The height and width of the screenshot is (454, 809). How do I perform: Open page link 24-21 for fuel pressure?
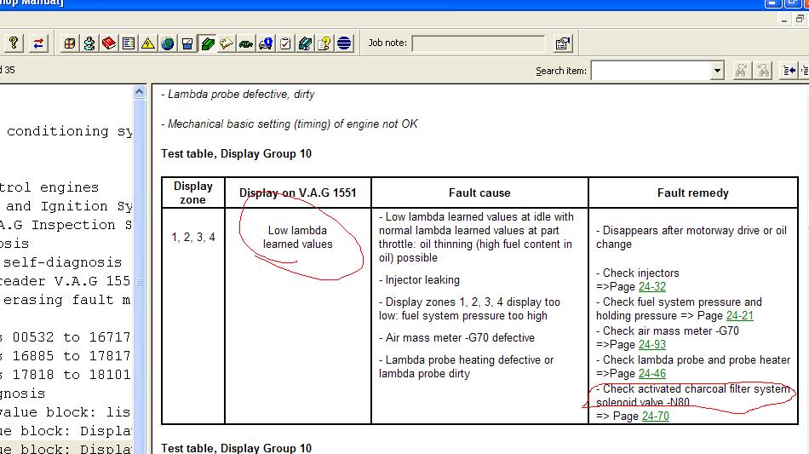click(x=739, y=316)
